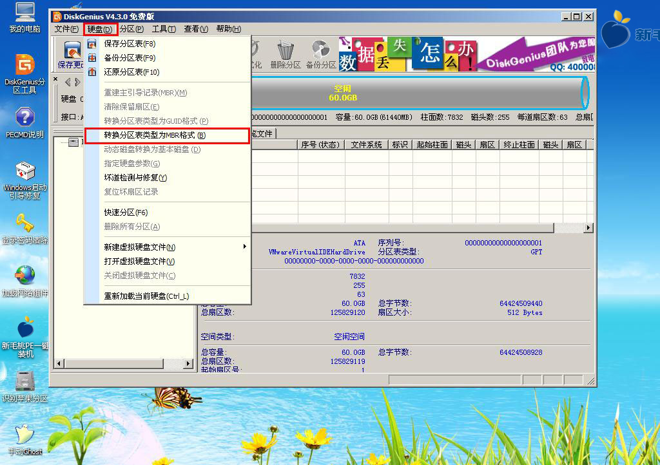Choose 还原分区表(F10) menu entry

[x=168, y=72]
